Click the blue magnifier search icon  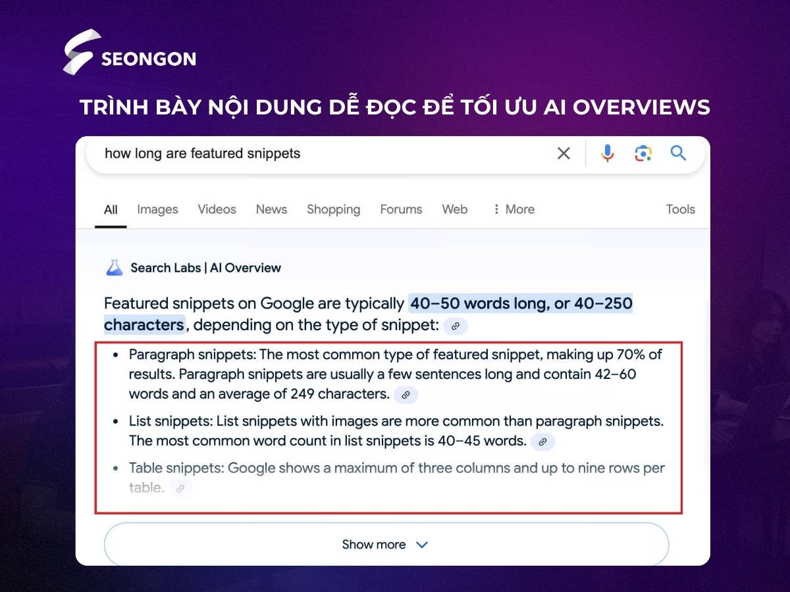[x=678, y=153]
